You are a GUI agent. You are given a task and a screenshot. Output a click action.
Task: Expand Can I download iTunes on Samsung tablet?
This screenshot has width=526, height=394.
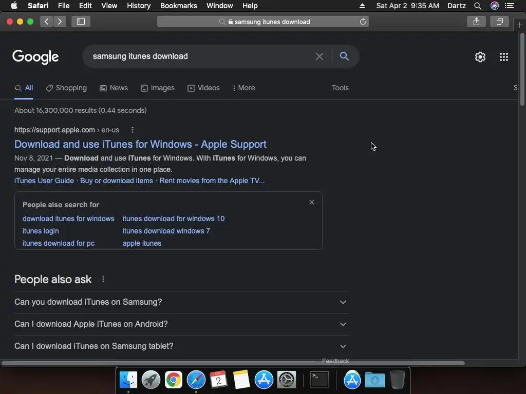tap(181, 346)
